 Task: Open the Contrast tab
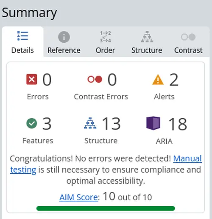pyautogui.click(x=188, y=42)
